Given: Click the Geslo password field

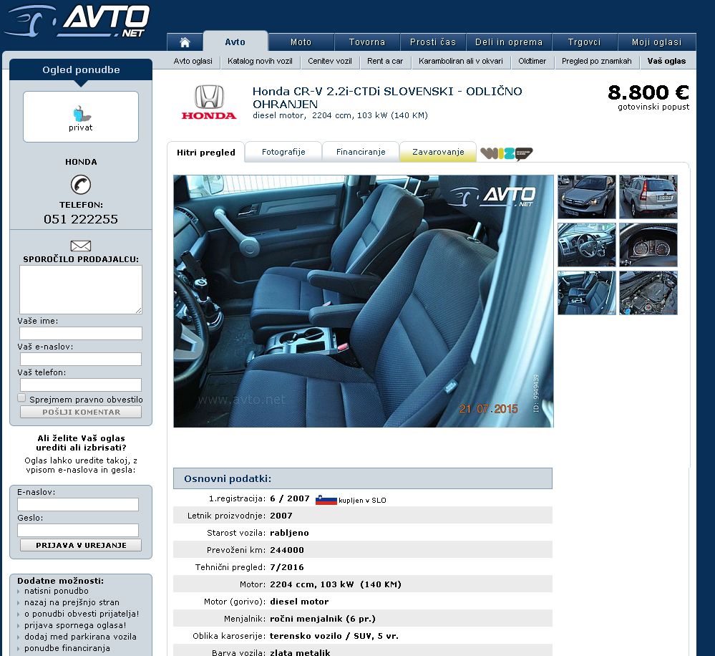Looking at the screenshot, I should [x=78, y=530].
